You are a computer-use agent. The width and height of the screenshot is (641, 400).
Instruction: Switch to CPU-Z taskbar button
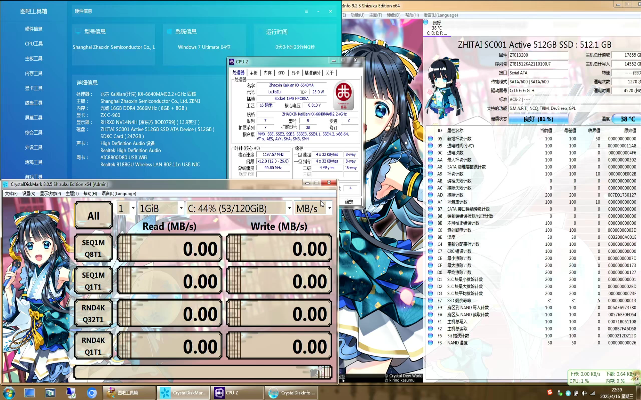pyautogui.click(x=237, y=393)
